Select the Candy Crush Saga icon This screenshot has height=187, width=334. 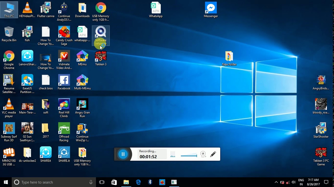tap(64, 36)
